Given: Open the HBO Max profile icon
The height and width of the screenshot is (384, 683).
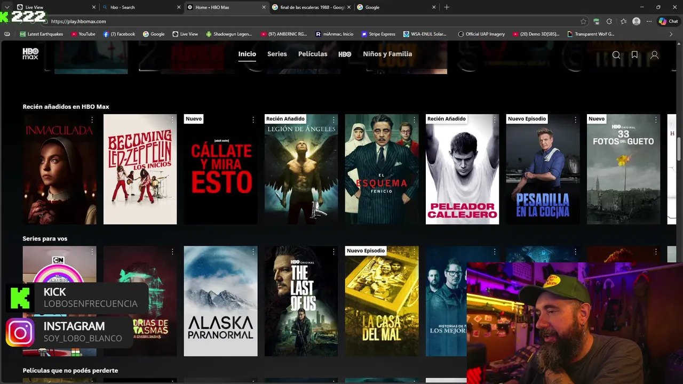Looking at the screenshot, I should coord(654,55).
